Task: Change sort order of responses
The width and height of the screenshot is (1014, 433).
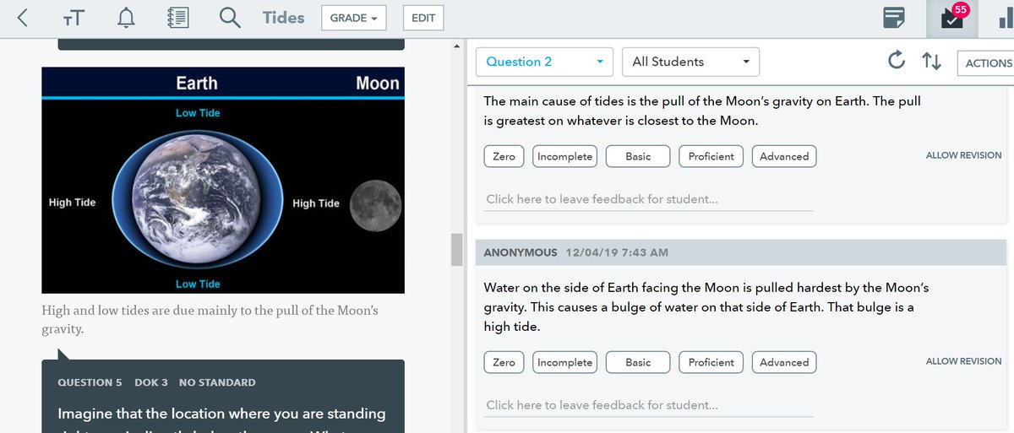Action: tap(931, 62)
